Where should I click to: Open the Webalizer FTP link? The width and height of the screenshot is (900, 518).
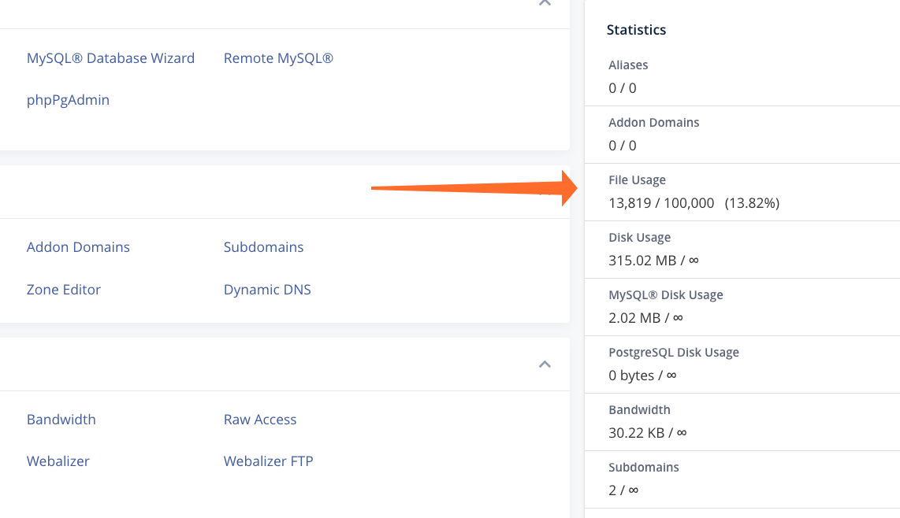click(x=268, y=461)
